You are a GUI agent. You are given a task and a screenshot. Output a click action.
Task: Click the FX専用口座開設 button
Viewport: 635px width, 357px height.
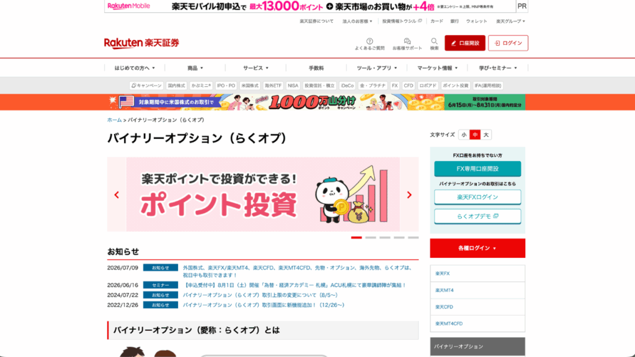coord(477,169)
